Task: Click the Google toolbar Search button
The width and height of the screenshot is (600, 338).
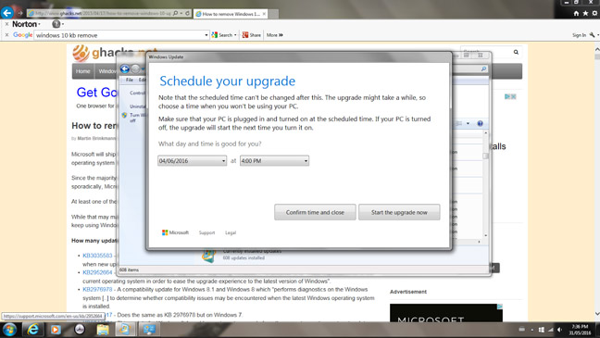Action: pos(224,35)
